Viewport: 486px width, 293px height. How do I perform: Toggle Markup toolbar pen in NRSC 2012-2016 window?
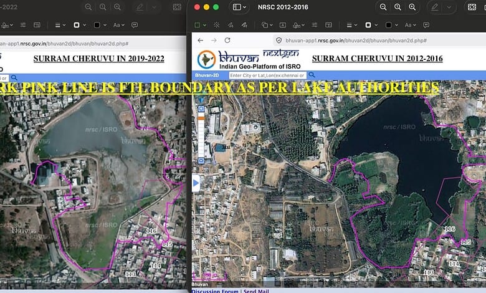435,7
